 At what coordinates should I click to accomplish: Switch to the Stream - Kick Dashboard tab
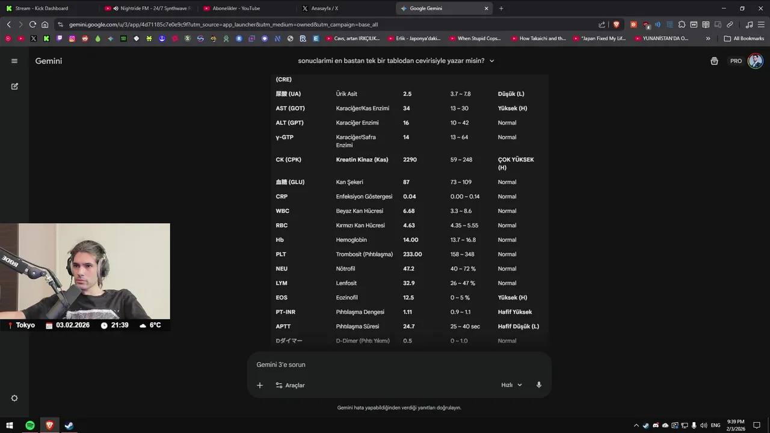click(x=48, y=8)
